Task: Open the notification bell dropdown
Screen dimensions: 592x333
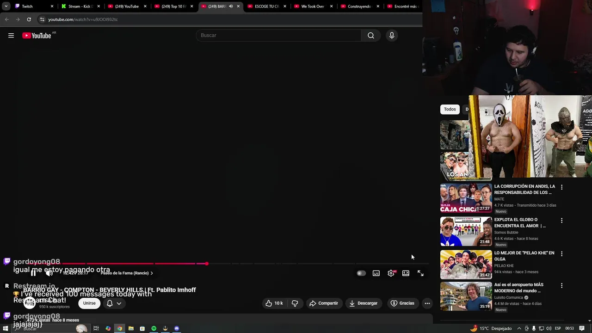Action: 114,303
